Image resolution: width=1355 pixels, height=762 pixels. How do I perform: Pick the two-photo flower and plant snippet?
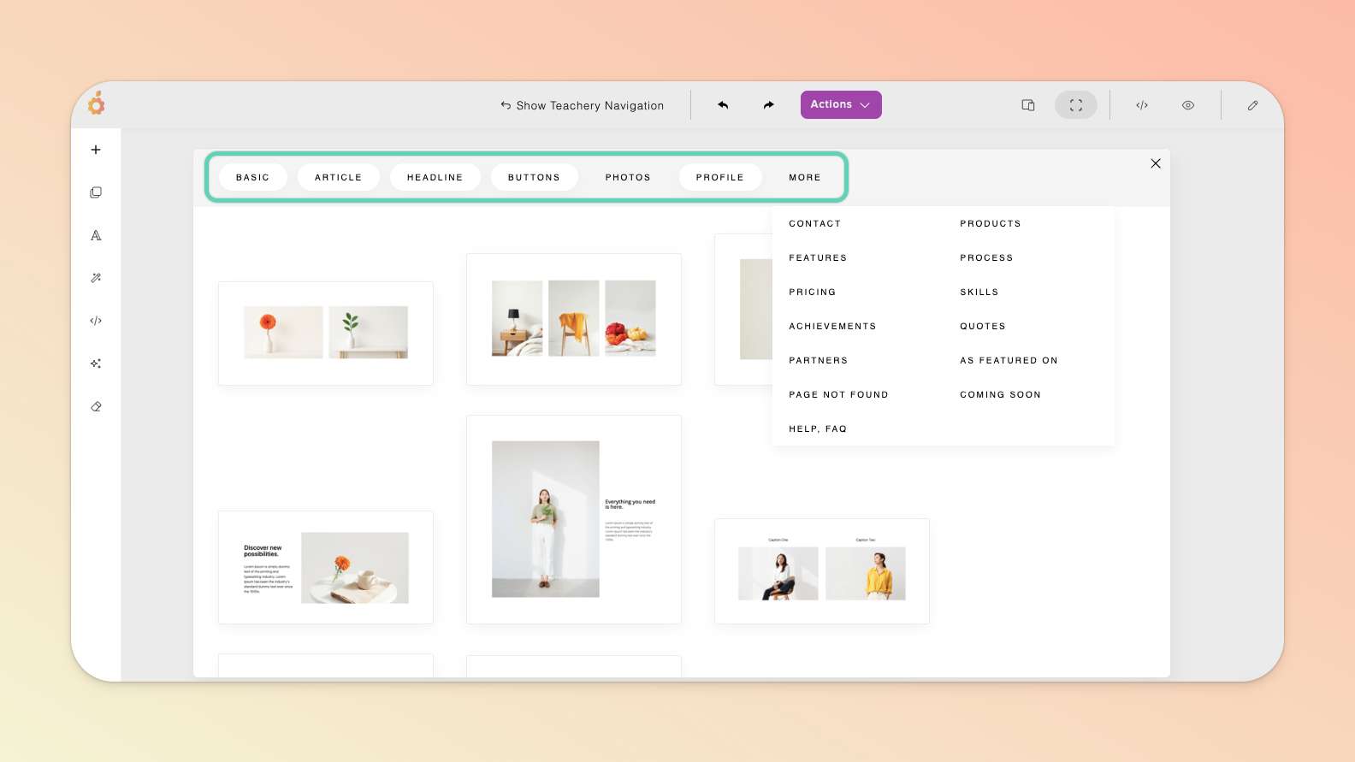pyautogui.click(x=326, y=334)
